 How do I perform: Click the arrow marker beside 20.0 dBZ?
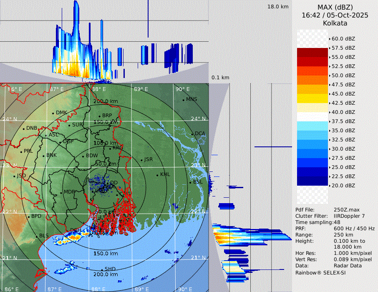click(330, 186)
